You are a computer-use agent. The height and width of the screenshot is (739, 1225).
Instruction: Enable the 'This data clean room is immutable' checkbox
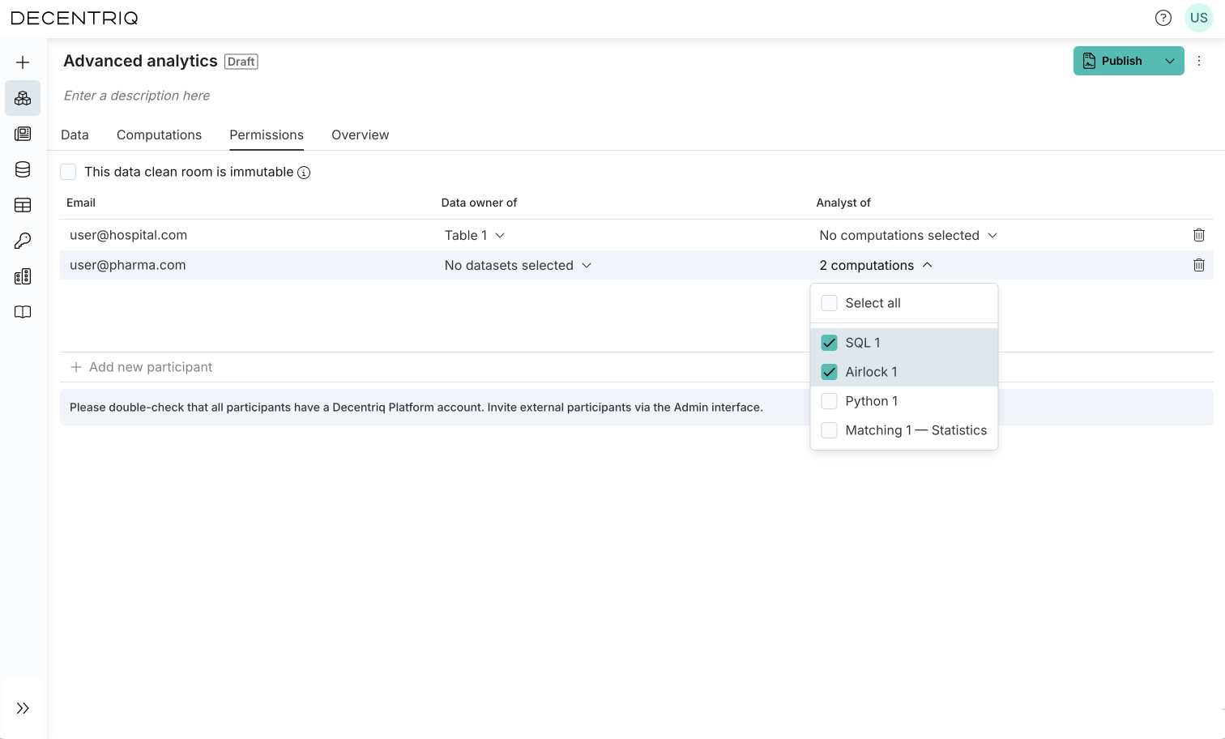[68, 172]
